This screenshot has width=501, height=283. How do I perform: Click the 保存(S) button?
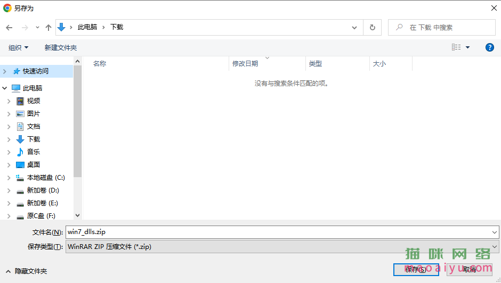[x=416, y=270]
